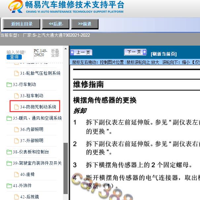Click page icon beside 36-内部照明
Viewport: 200px width, 200px height.
pyautogui.click(x=17, y=130)
